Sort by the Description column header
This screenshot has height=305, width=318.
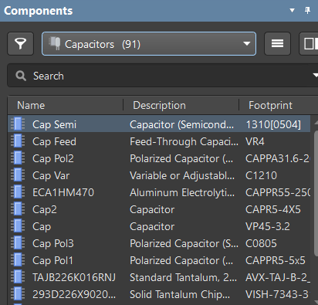point(181,105)
